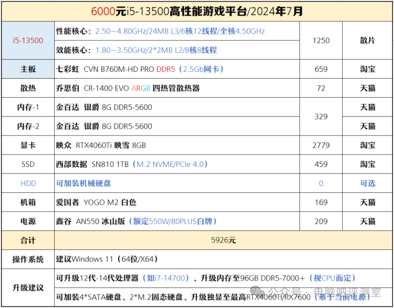Select the memory price "329"
The image size is (394, 308).
tap(321, 116)
